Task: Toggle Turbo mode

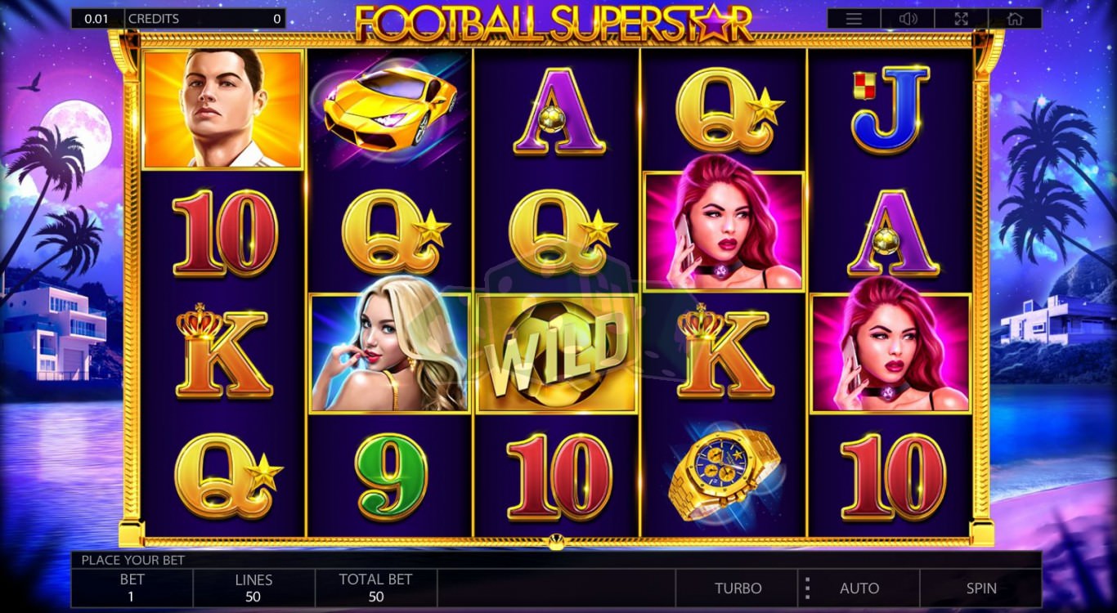Action: pos(738,588)
